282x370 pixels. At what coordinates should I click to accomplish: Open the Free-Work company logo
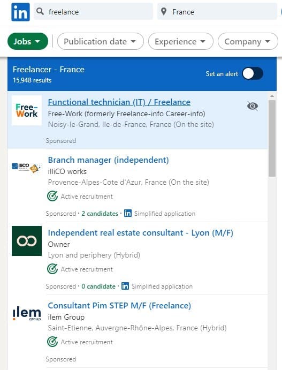point(27,110)
